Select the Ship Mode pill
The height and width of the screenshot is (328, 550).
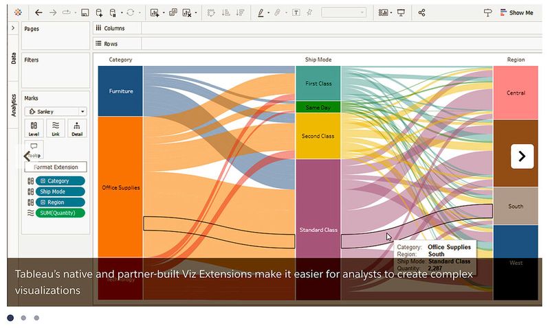pos(60,191)
